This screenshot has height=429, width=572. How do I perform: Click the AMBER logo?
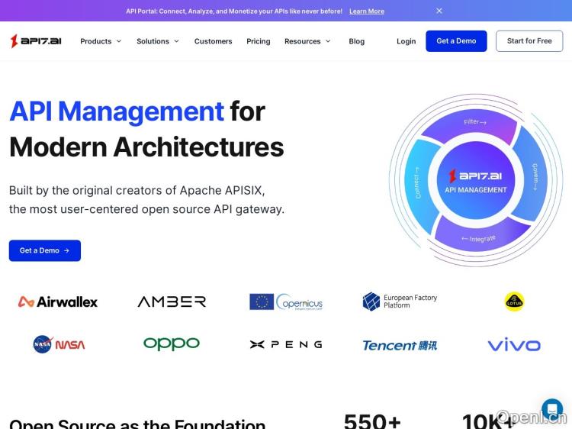click(172, 302)
